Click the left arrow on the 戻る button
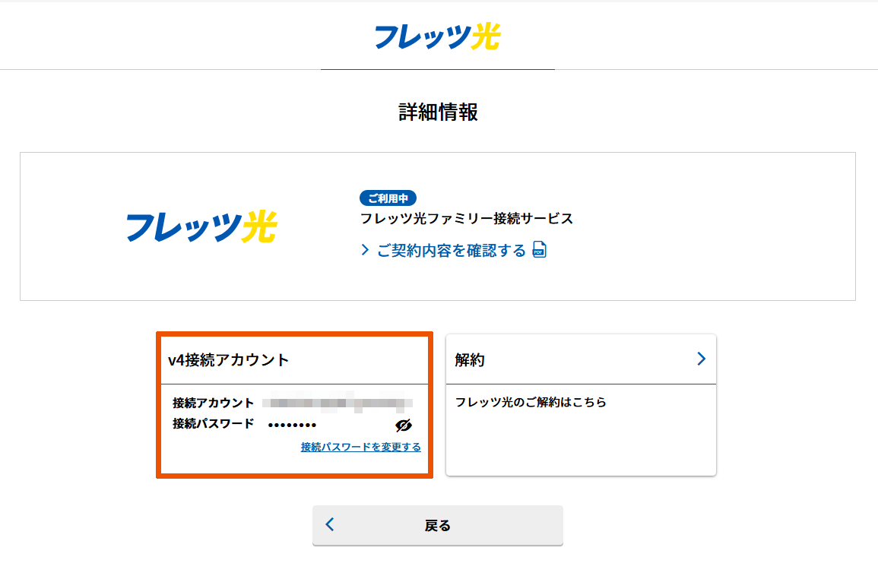 [330, 524]
